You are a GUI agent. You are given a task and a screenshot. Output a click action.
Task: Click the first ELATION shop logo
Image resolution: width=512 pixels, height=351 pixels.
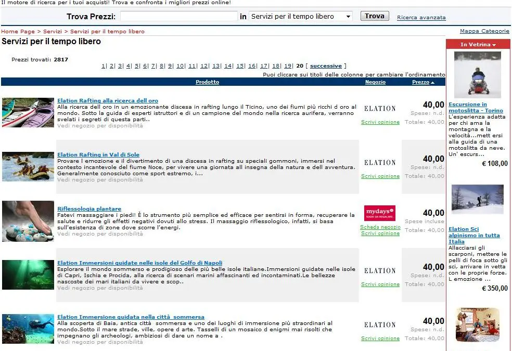[x=380, y=109]
